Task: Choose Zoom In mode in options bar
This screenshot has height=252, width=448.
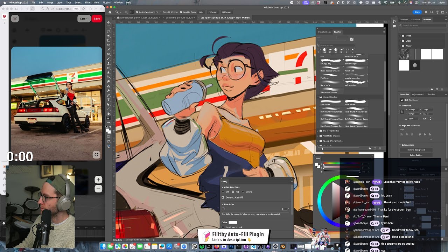Action: pos(127,12)
